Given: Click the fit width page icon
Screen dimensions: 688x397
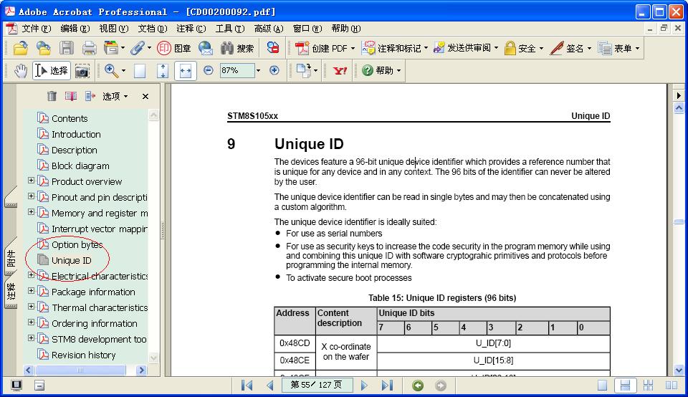Looking at the screenshot, I should tap(185, 71).
